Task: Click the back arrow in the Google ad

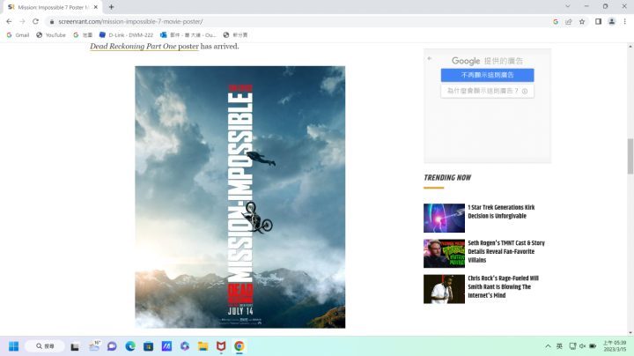Action: click(430, 59)
